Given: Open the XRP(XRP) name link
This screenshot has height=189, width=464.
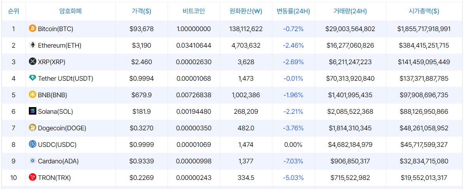Looking at the screenshot, I should (x=52, y=62).
